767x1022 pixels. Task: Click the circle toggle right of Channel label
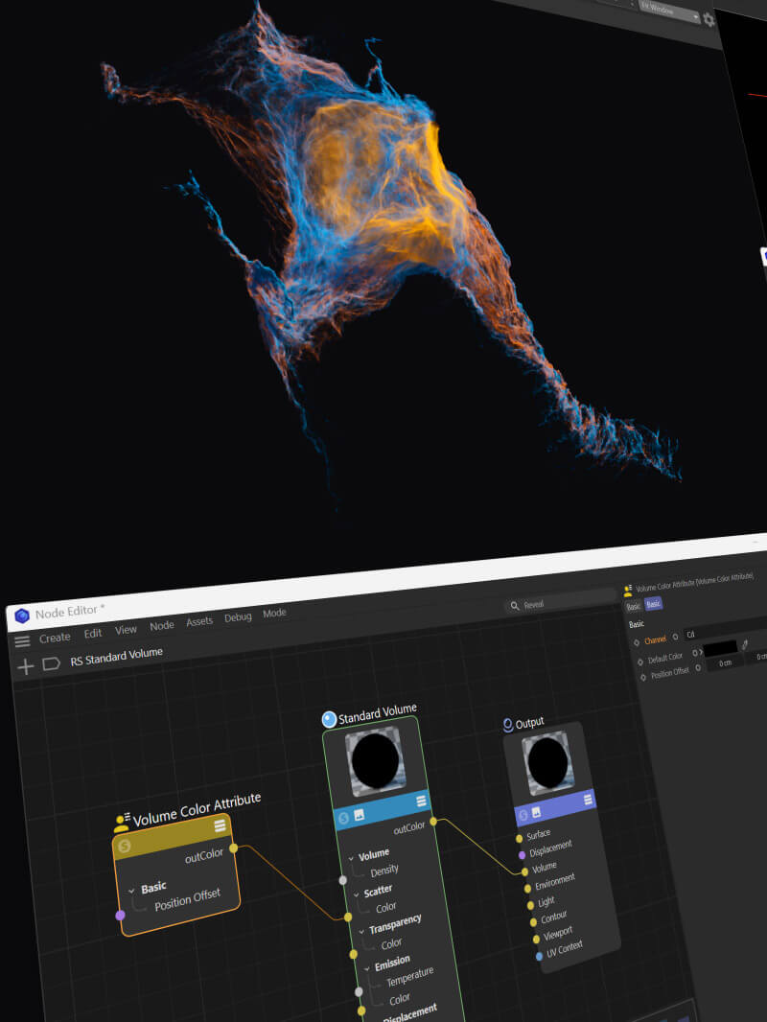[x=675, y=637]
